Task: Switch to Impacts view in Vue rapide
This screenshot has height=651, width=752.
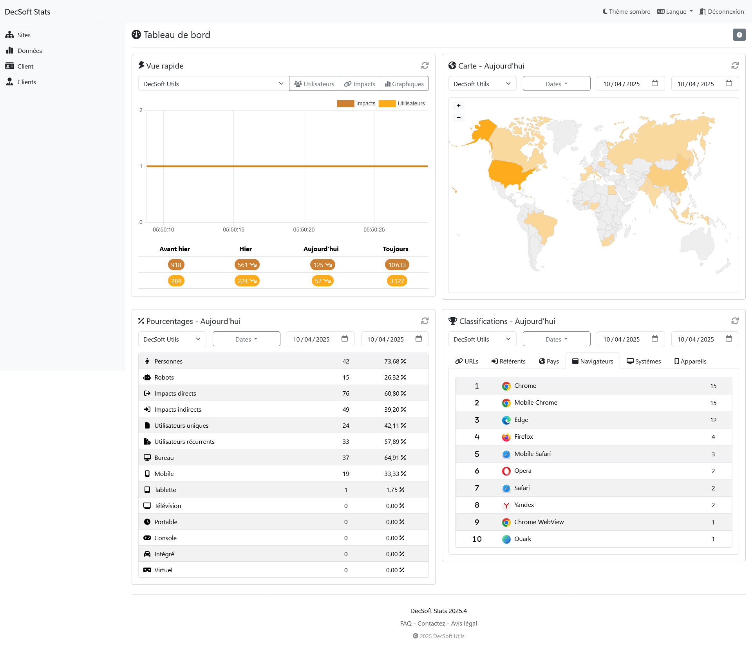Action: click(360, 83)
